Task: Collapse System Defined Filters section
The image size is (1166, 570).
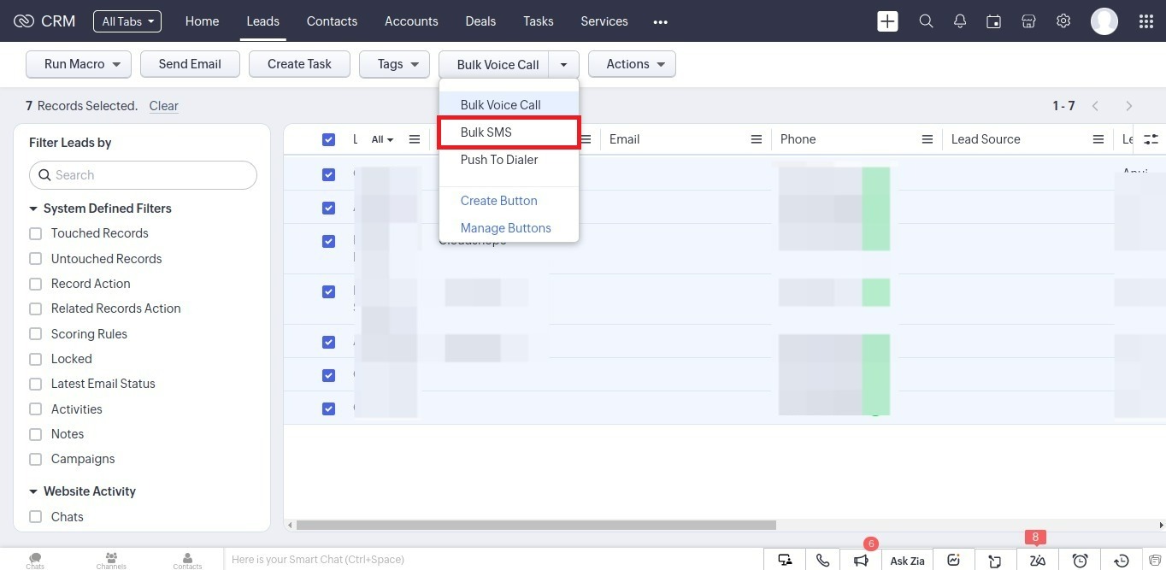Action: 34,209
